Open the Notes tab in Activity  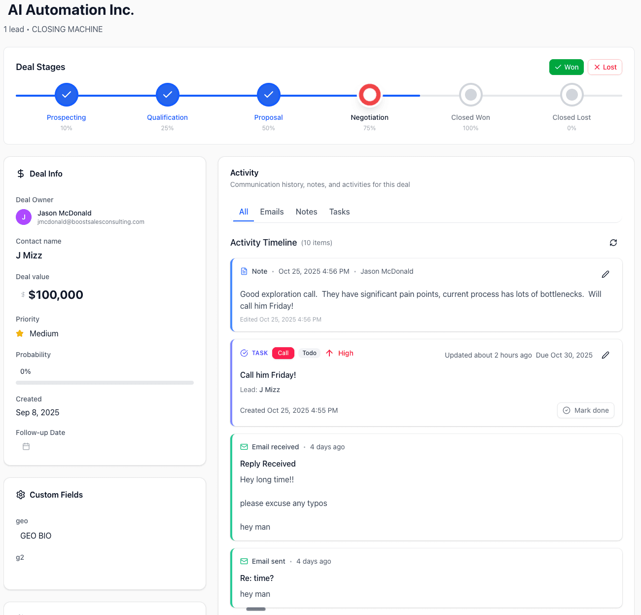[306, 212]
